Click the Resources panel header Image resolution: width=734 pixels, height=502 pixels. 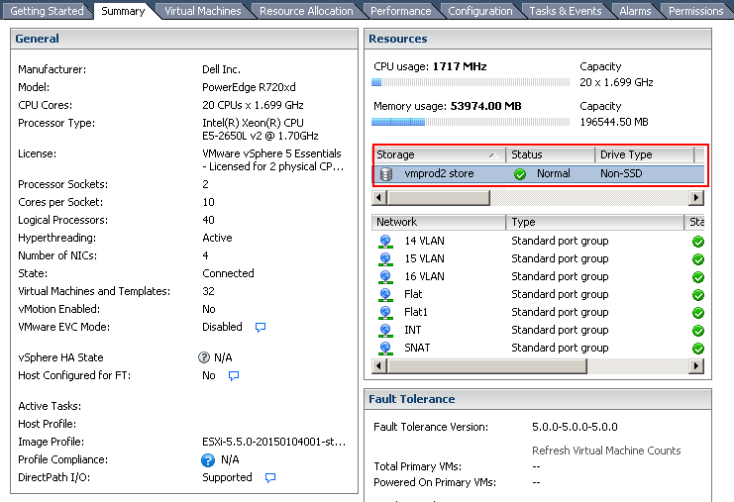[x=538, y=39]
